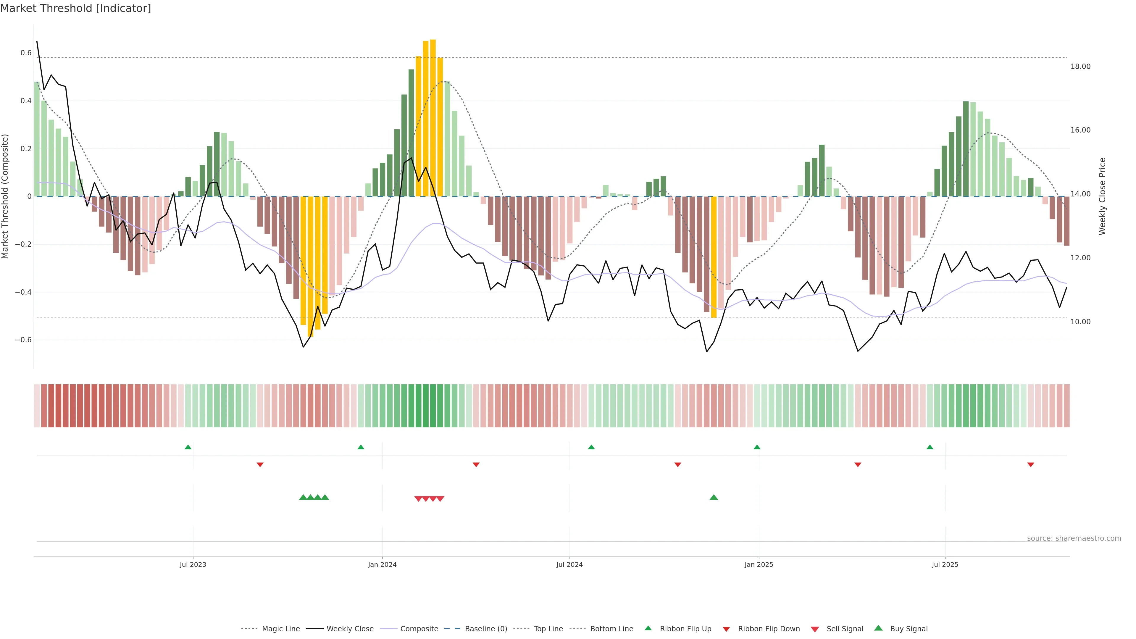
Task: Click the first sell signal marker in 2024
Action: (x=419, y=499)
